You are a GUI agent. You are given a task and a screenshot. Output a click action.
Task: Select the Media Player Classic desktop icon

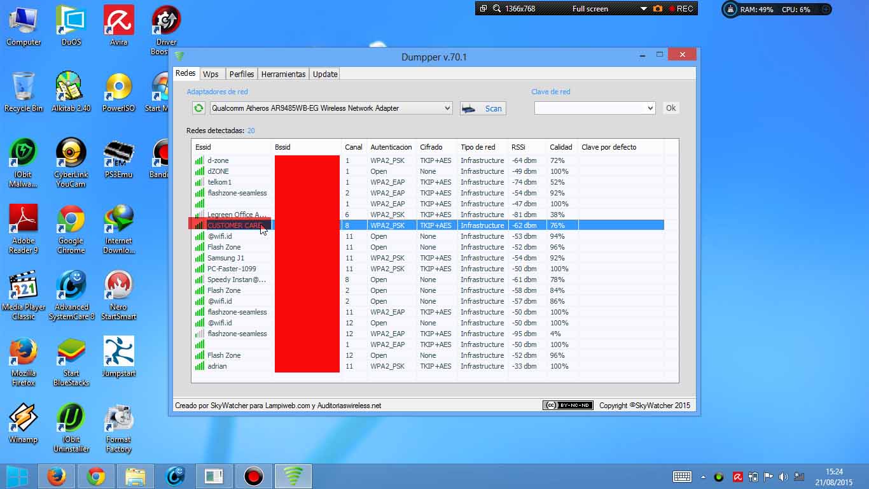click(24, 295)
